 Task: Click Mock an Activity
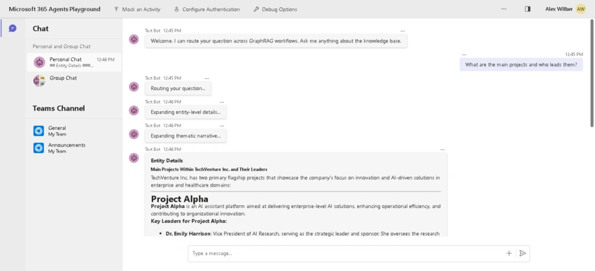click(x=137, y=9)
